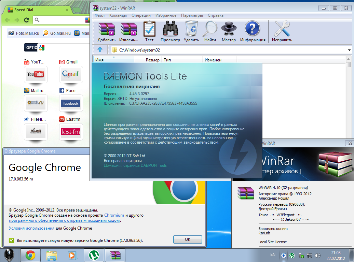This screenshot has width=354, height=262.
Task: Click the EN language indicator
Action: (x=273, y=254)
